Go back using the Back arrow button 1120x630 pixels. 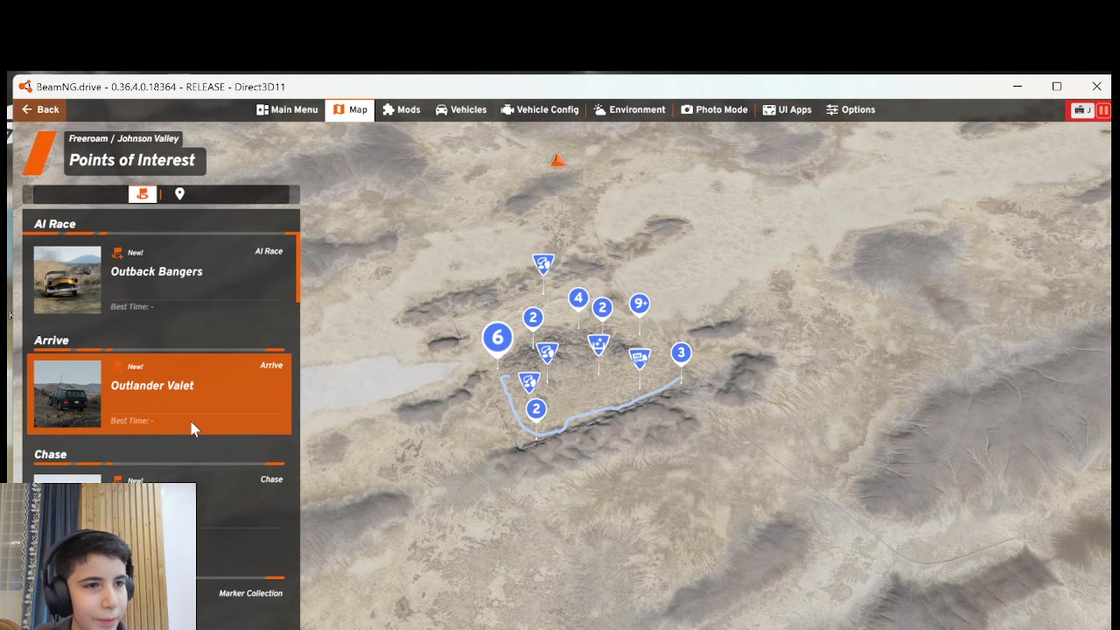(x=40, y=109)
